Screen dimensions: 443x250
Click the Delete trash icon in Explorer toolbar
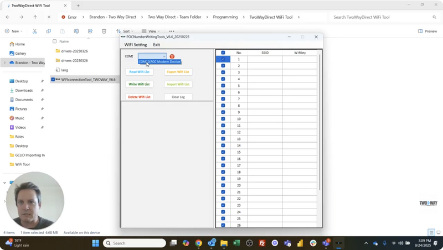(104, 32)
